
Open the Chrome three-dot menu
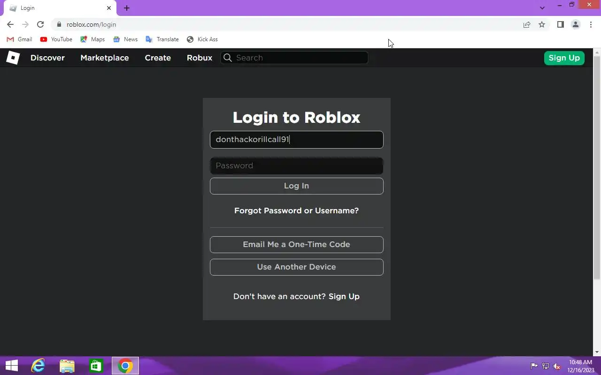[591, 24]
